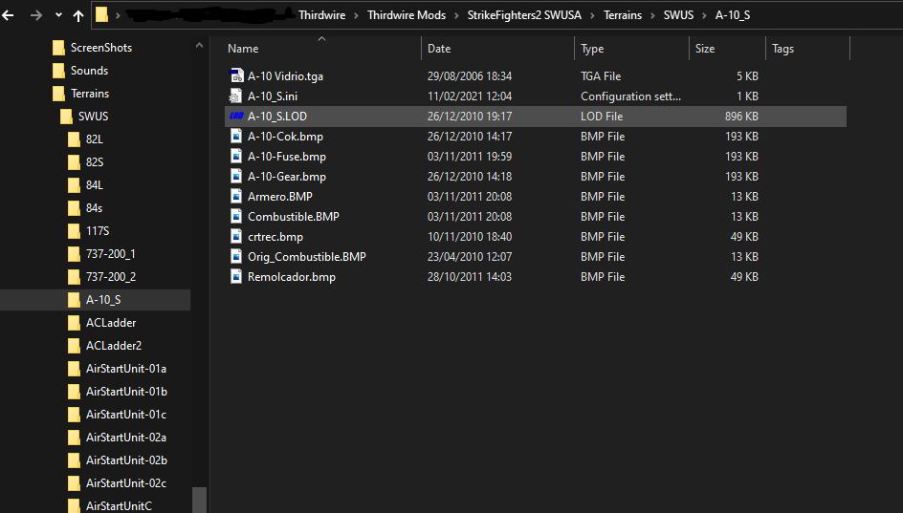Click the ACLadder folder icon in the tree
The height and width of the screenshot is (513, 903).
(74, 323)
